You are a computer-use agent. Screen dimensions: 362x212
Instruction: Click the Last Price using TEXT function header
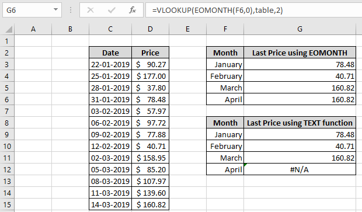[300, 123]
